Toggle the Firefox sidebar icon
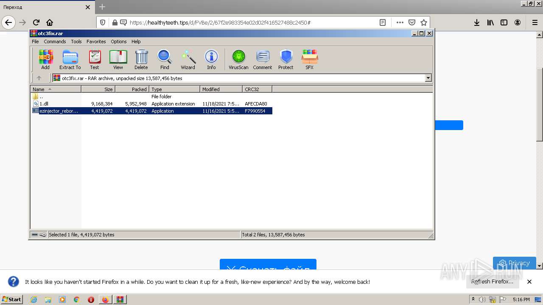The height and width of the screenshot is (305, 543). [504, 22]
